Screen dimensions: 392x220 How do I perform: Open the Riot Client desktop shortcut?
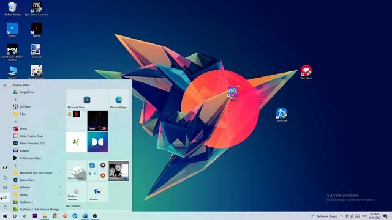306,72
